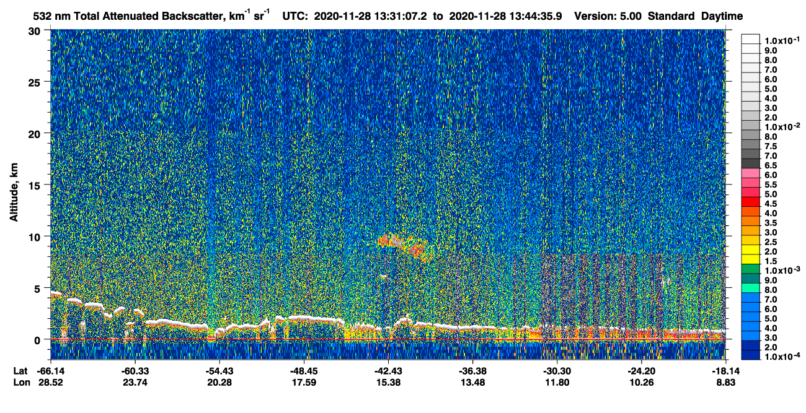Click the longitude value "10.26"

641,382
